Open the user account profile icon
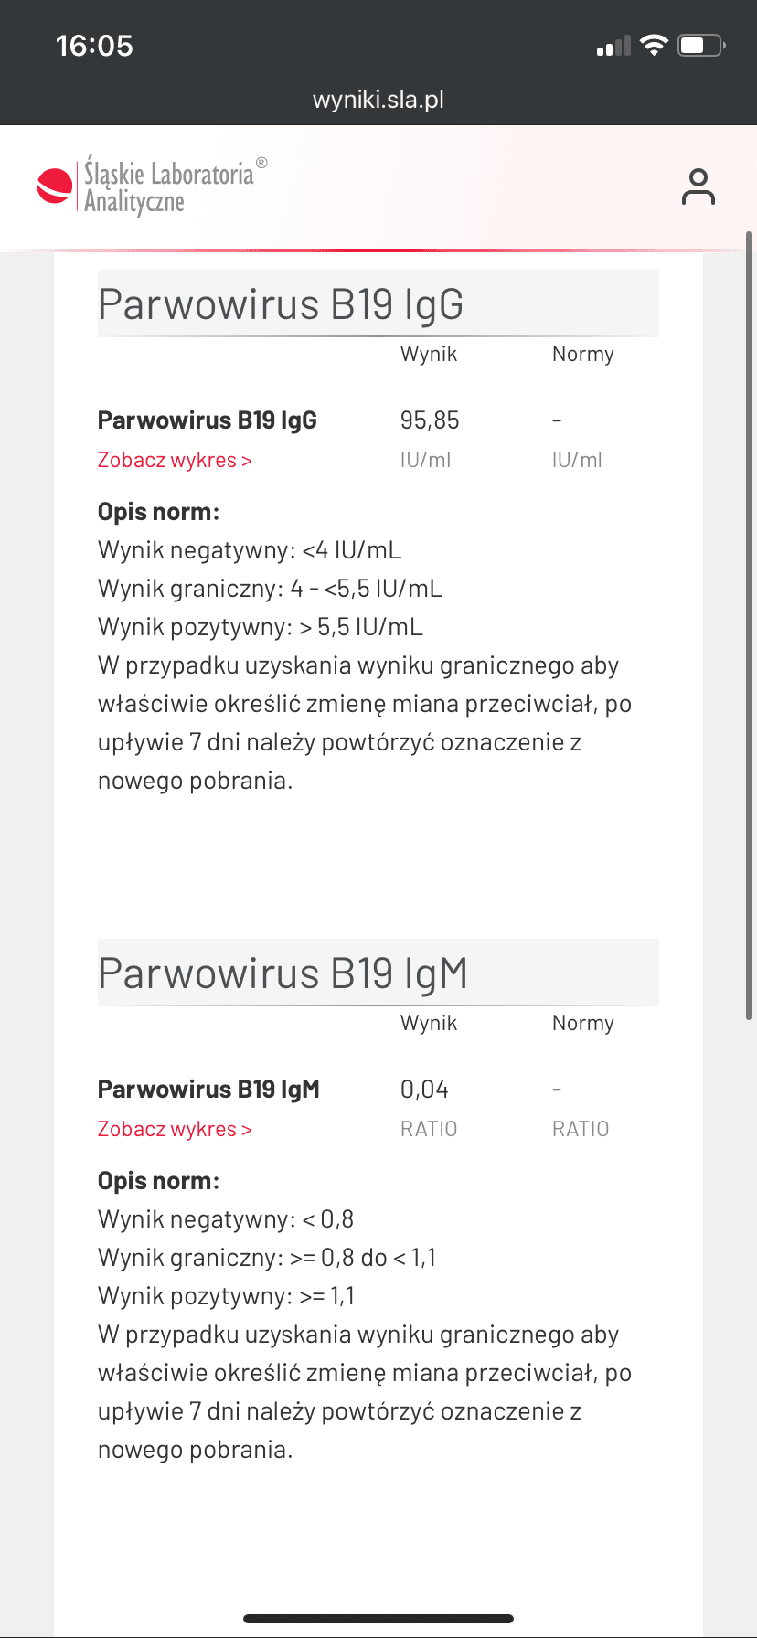 [x=698, y=186]
